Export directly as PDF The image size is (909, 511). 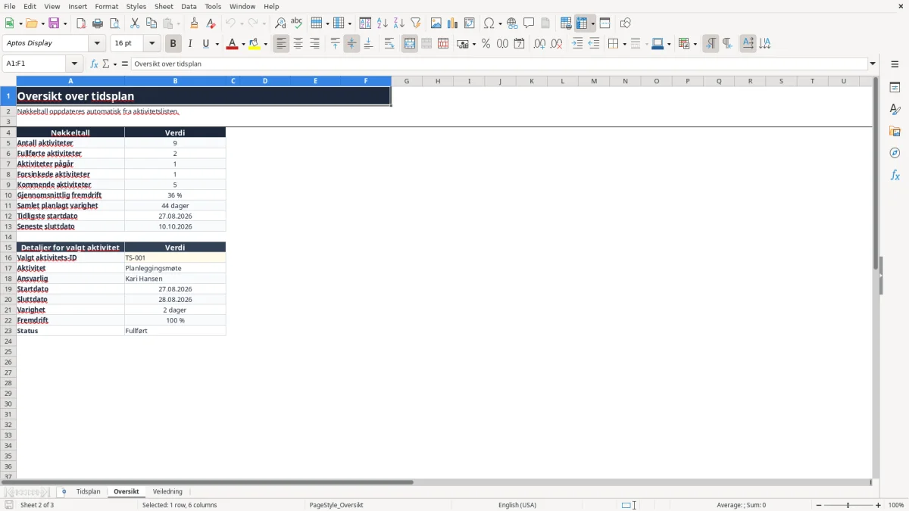pos(81,23)
